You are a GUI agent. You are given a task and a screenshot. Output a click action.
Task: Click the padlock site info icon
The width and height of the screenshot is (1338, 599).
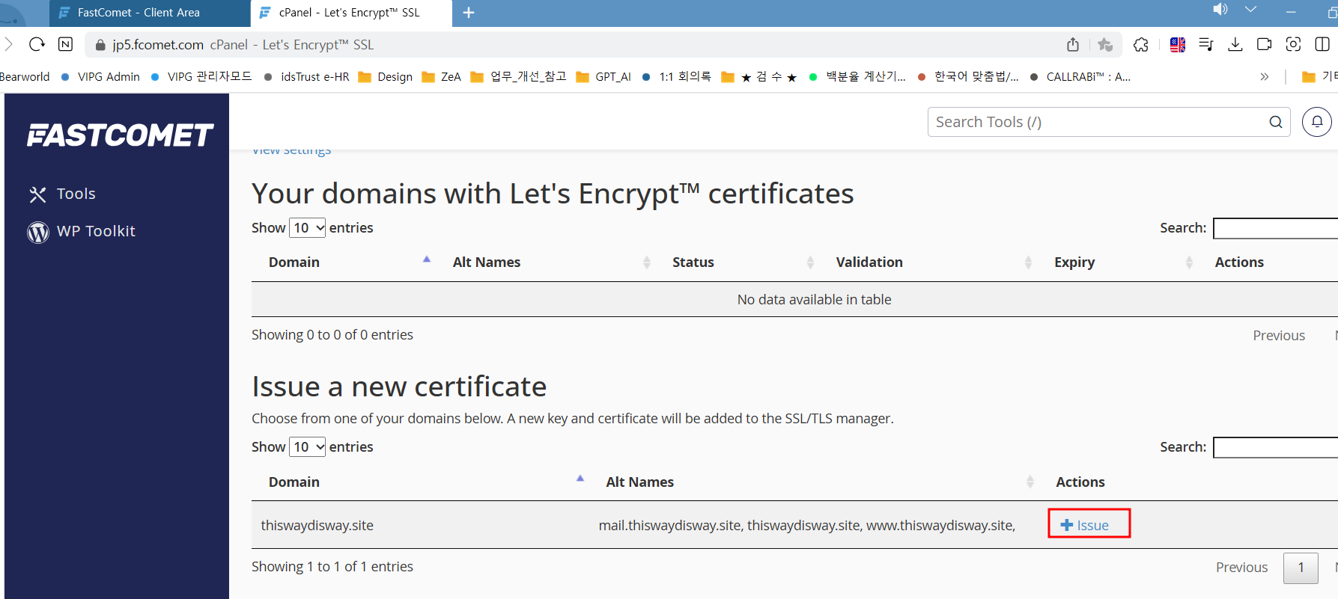(100, 45)
